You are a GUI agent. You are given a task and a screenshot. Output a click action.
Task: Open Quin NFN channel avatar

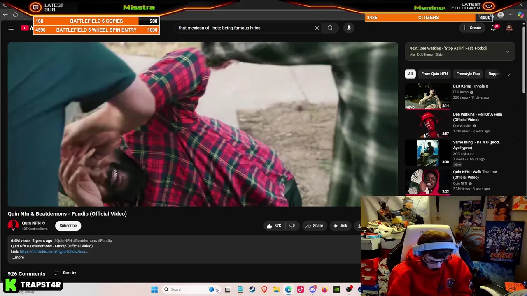click(13, 225)
